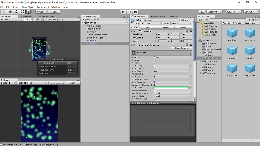Pause the game preview
Screen dimensions: 260x146
129,12
